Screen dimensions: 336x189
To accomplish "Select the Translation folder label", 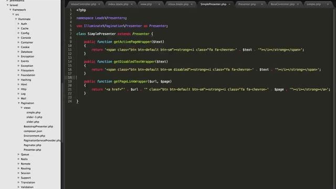I will coord(28,183).
